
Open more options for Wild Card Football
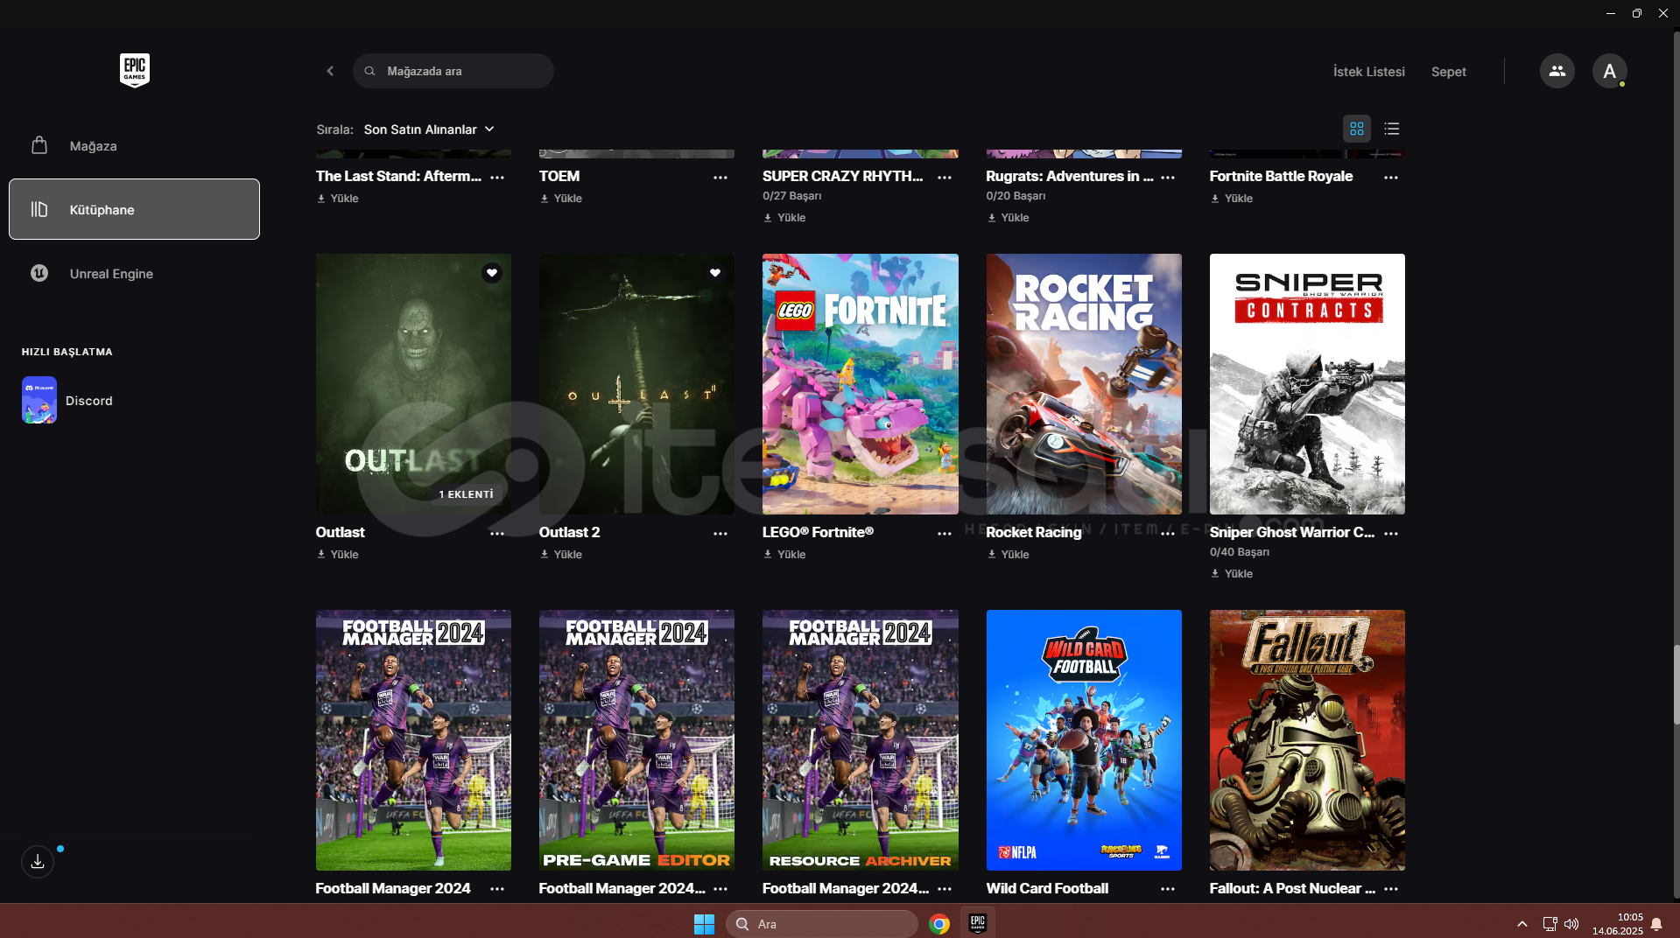tap(1168, 889)
